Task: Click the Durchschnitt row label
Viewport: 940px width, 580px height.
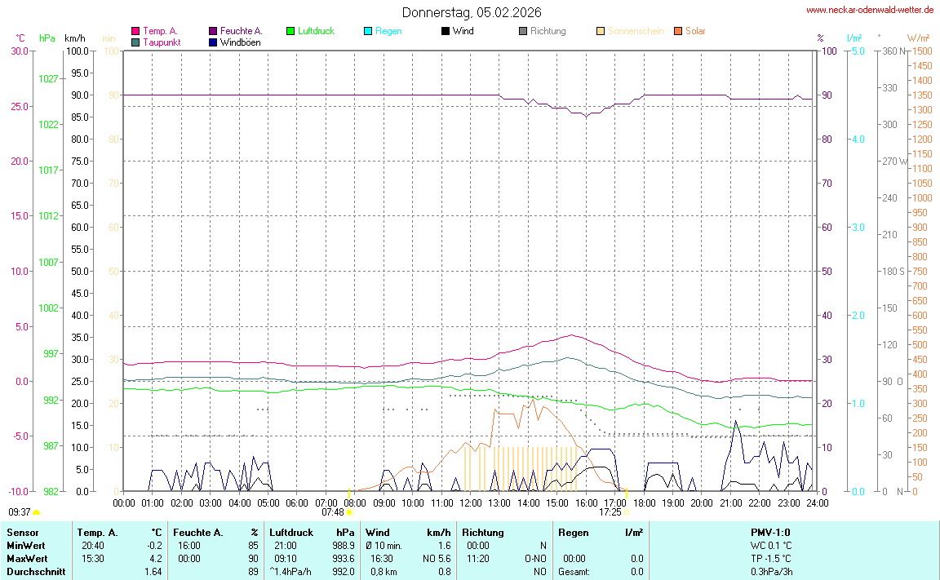Action: click(x=35, y=572)
